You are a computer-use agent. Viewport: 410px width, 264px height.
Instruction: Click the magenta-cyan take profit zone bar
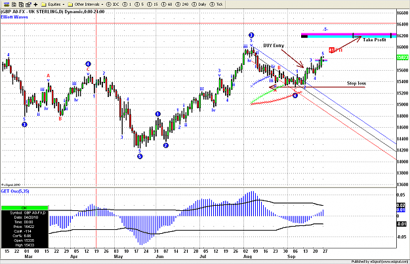pos(348,35)
